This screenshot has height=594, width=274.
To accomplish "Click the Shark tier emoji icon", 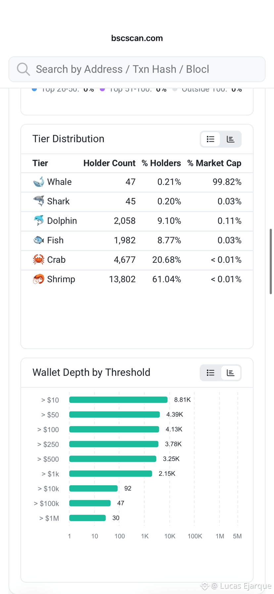I will point(39,201).
